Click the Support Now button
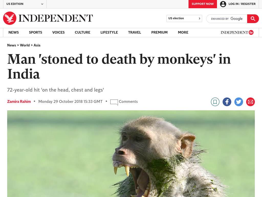Viewport: 262px width, 197px height. click(x=203, y=4)
